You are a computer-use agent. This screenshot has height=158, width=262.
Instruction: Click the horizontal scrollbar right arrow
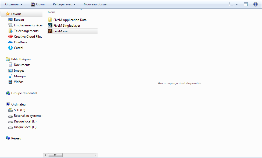[x=95, y=155]
